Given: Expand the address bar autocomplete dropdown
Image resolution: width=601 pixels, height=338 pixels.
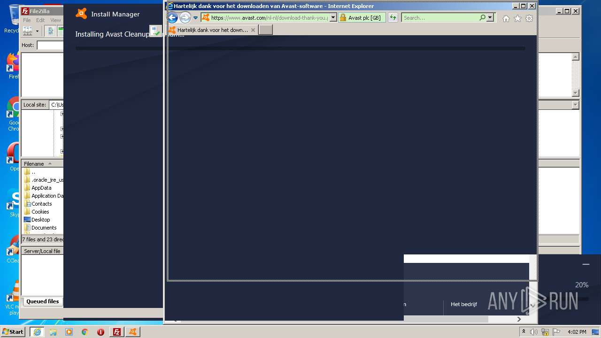Looking at the screenshot, I should [x=333, y=18].
